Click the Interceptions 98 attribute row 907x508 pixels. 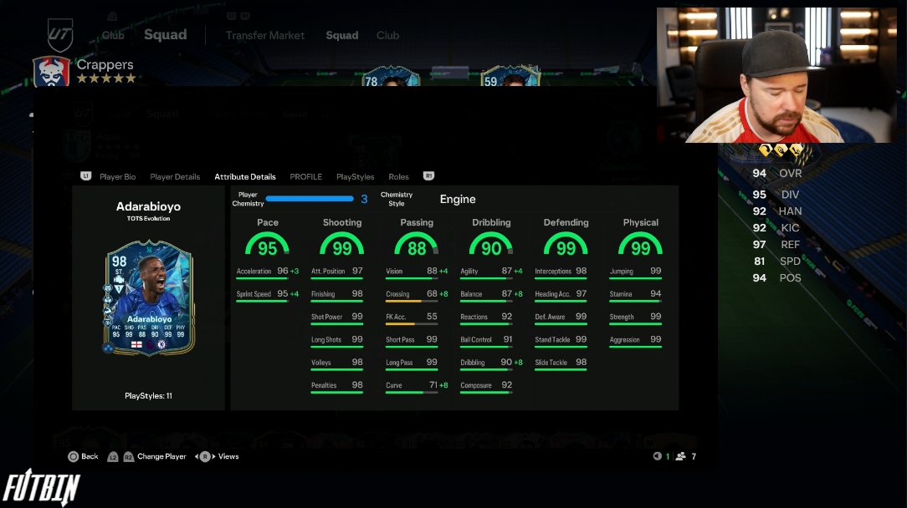click(561, 272)
